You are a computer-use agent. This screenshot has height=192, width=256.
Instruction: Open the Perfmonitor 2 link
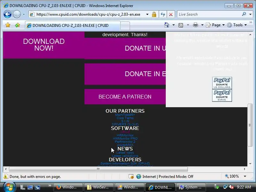point(125,141)
